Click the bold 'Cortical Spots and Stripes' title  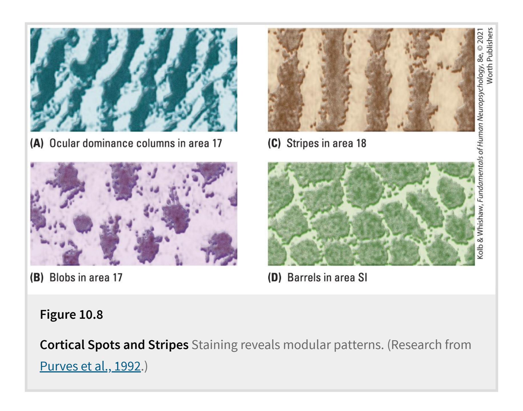114,345
